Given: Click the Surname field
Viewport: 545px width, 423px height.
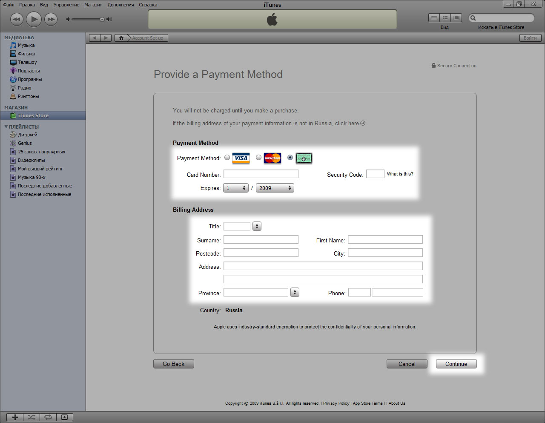Looking at the screenshot, I should (x=261, y=239).
